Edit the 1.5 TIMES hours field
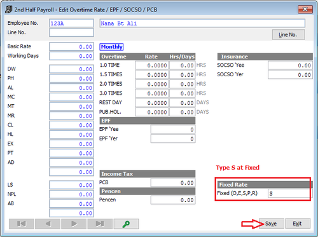This screenshot has height=237, width=318. pyautogui.click(x=182, y=74)
